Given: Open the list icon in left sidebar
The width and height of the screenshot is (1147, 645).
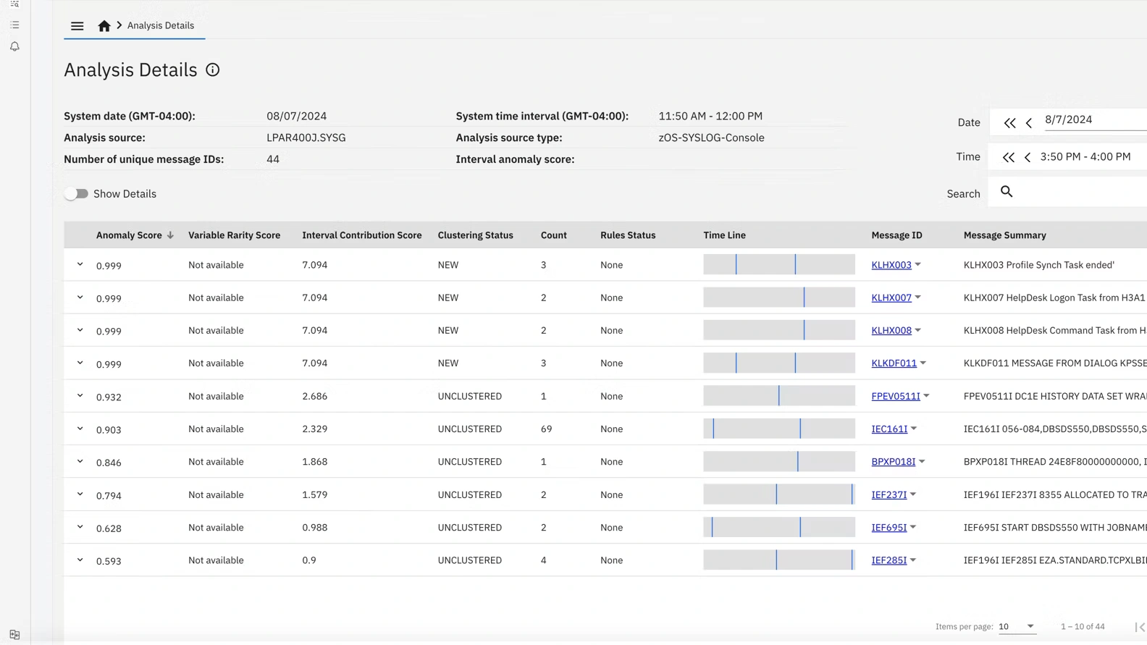Looking at the screenshot, I should 14,25.
